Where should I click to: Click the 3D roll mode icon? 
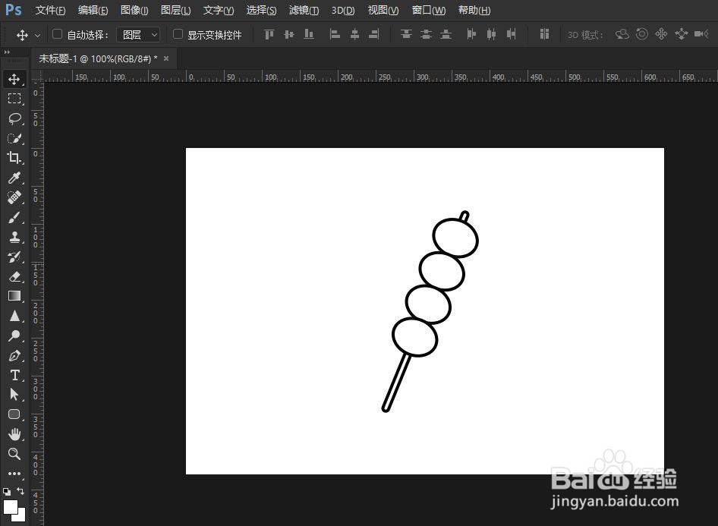click(642, 34)
